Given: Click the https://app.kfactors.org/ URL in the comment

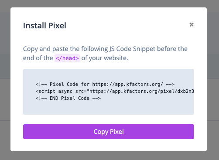Looking at the screenshot, I should [x=127, y=84].
